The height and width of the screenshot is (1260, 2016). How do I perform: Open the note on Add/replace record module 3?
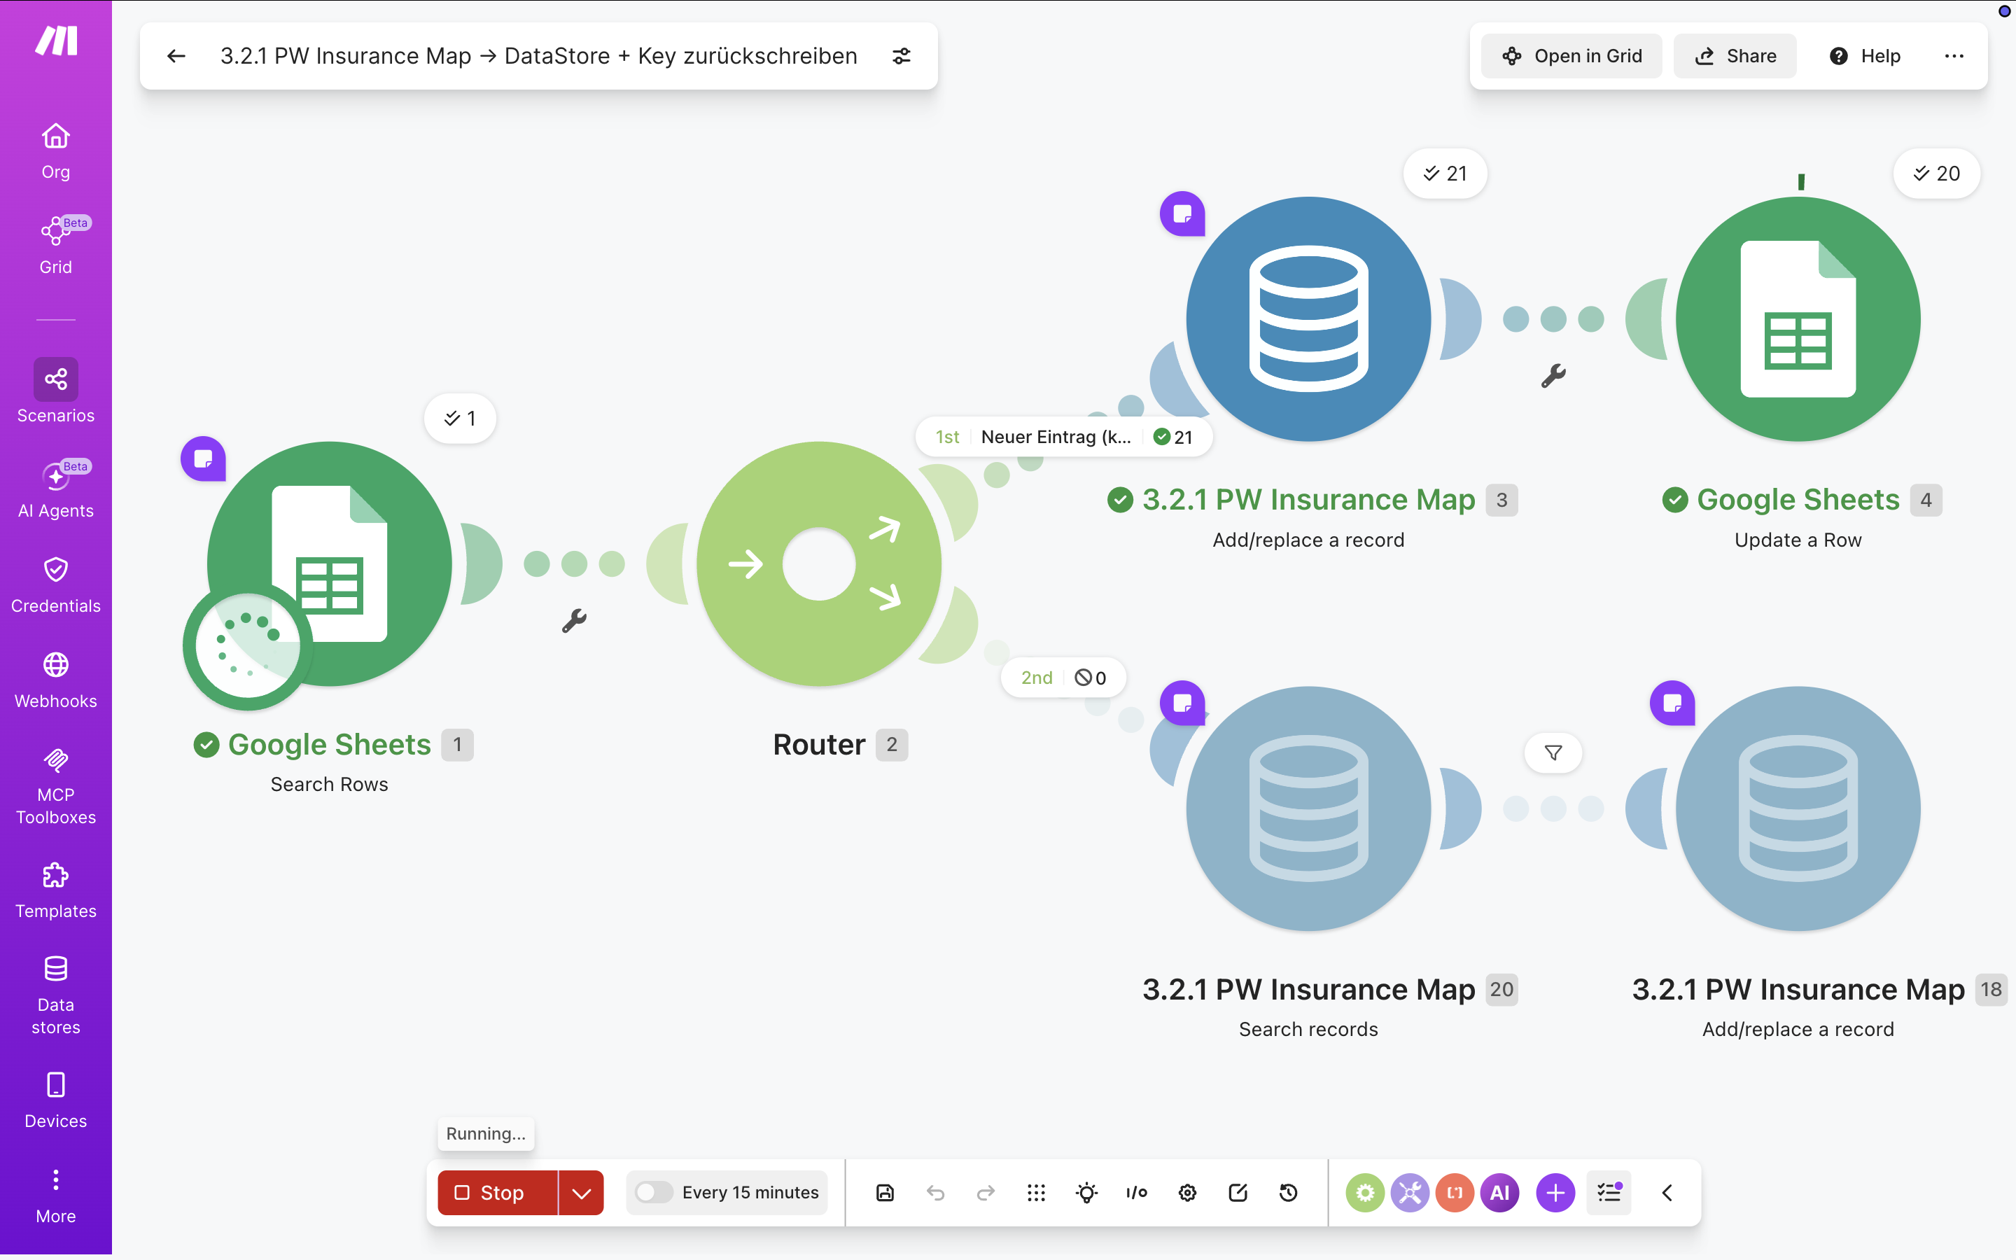1182,214
